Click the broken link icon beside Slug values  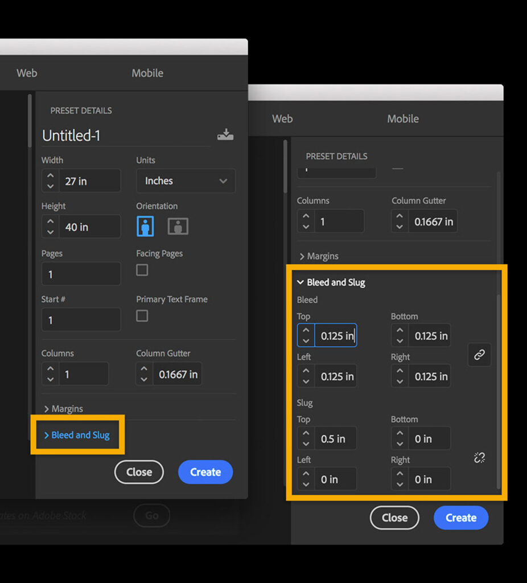click(x=479, y=457)
